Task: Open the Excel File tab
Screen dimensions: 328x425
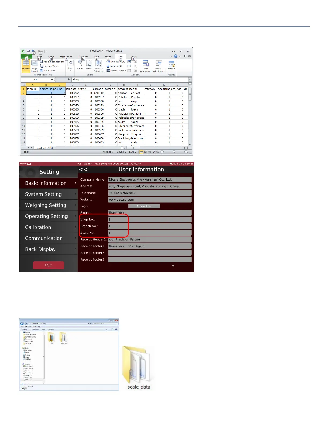Action: (27, 56)
